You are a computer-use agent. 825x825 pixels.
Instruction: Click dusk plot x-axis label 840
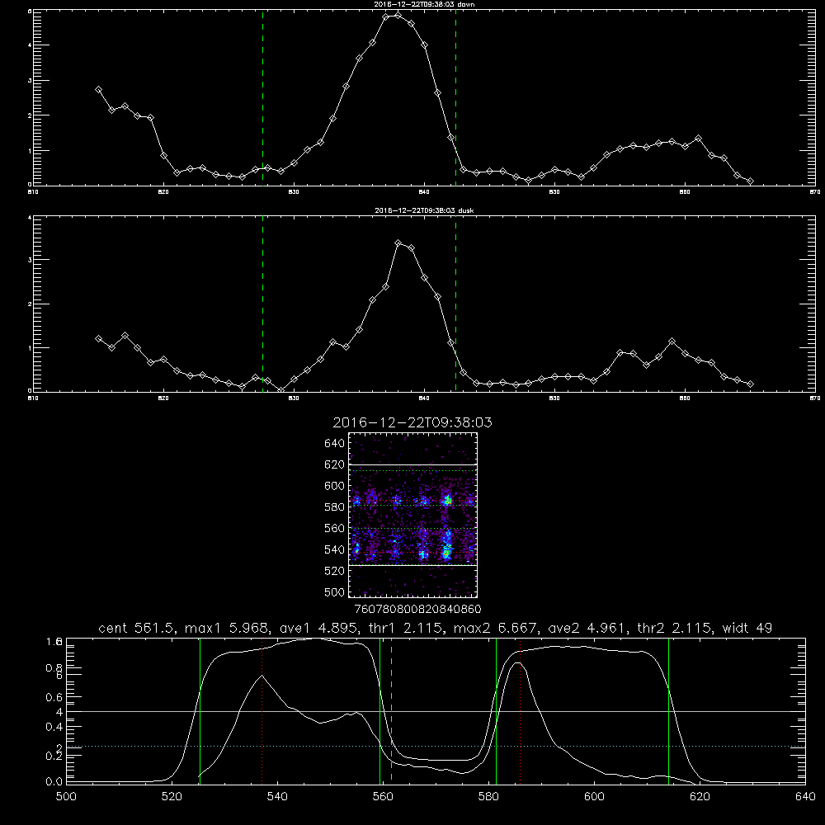(x=424, y=398)
